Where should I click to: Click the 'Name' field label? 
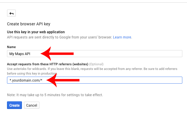coord(11,47)
